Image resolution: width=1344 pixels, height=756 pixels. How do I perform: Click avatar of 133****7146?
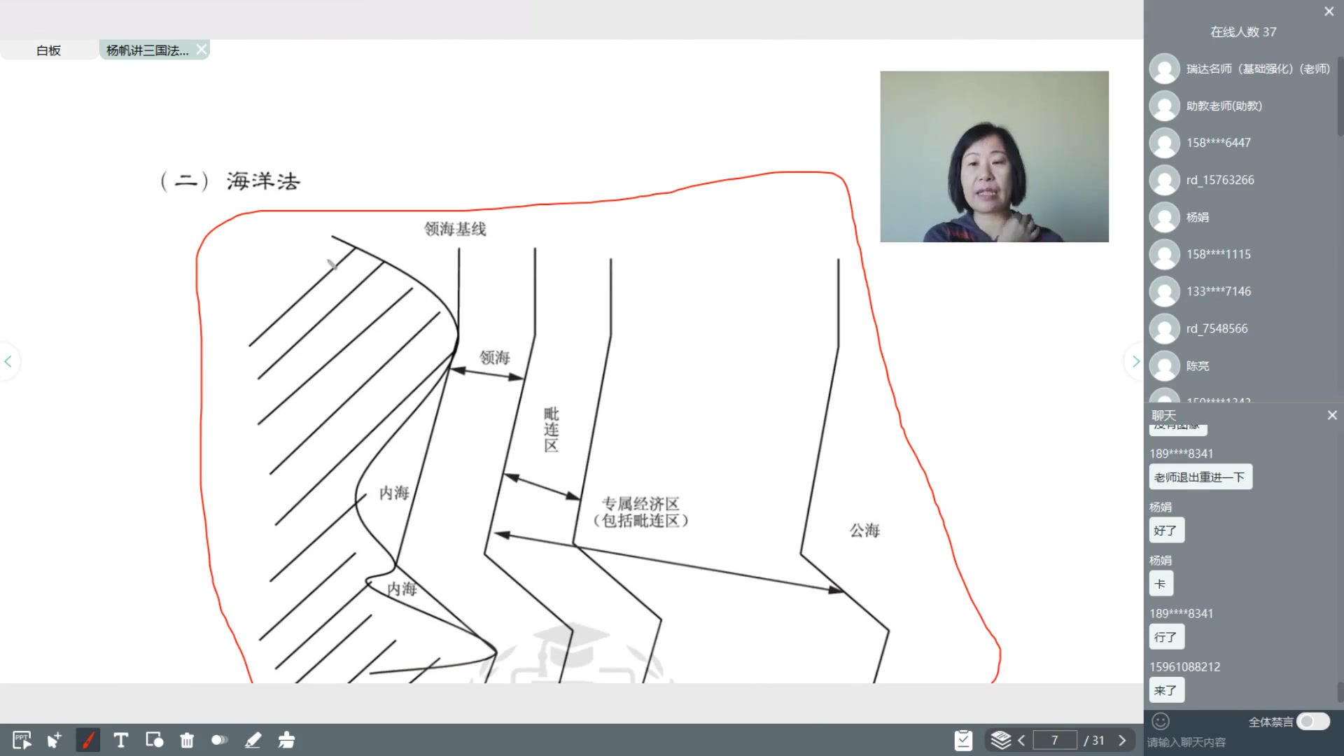tap(1165, 291)
